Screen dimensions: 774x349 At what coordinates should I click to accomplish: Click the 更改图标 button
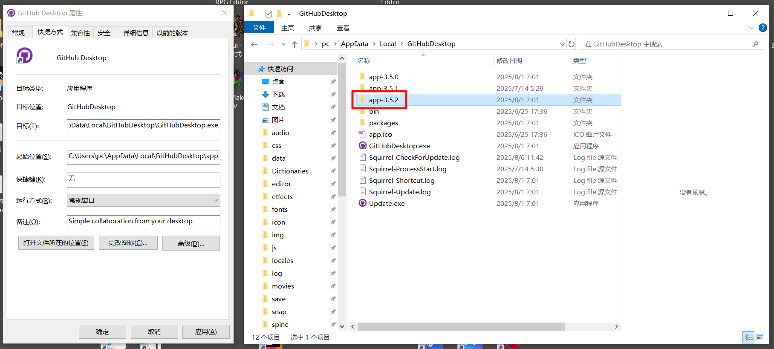[128, 243]
